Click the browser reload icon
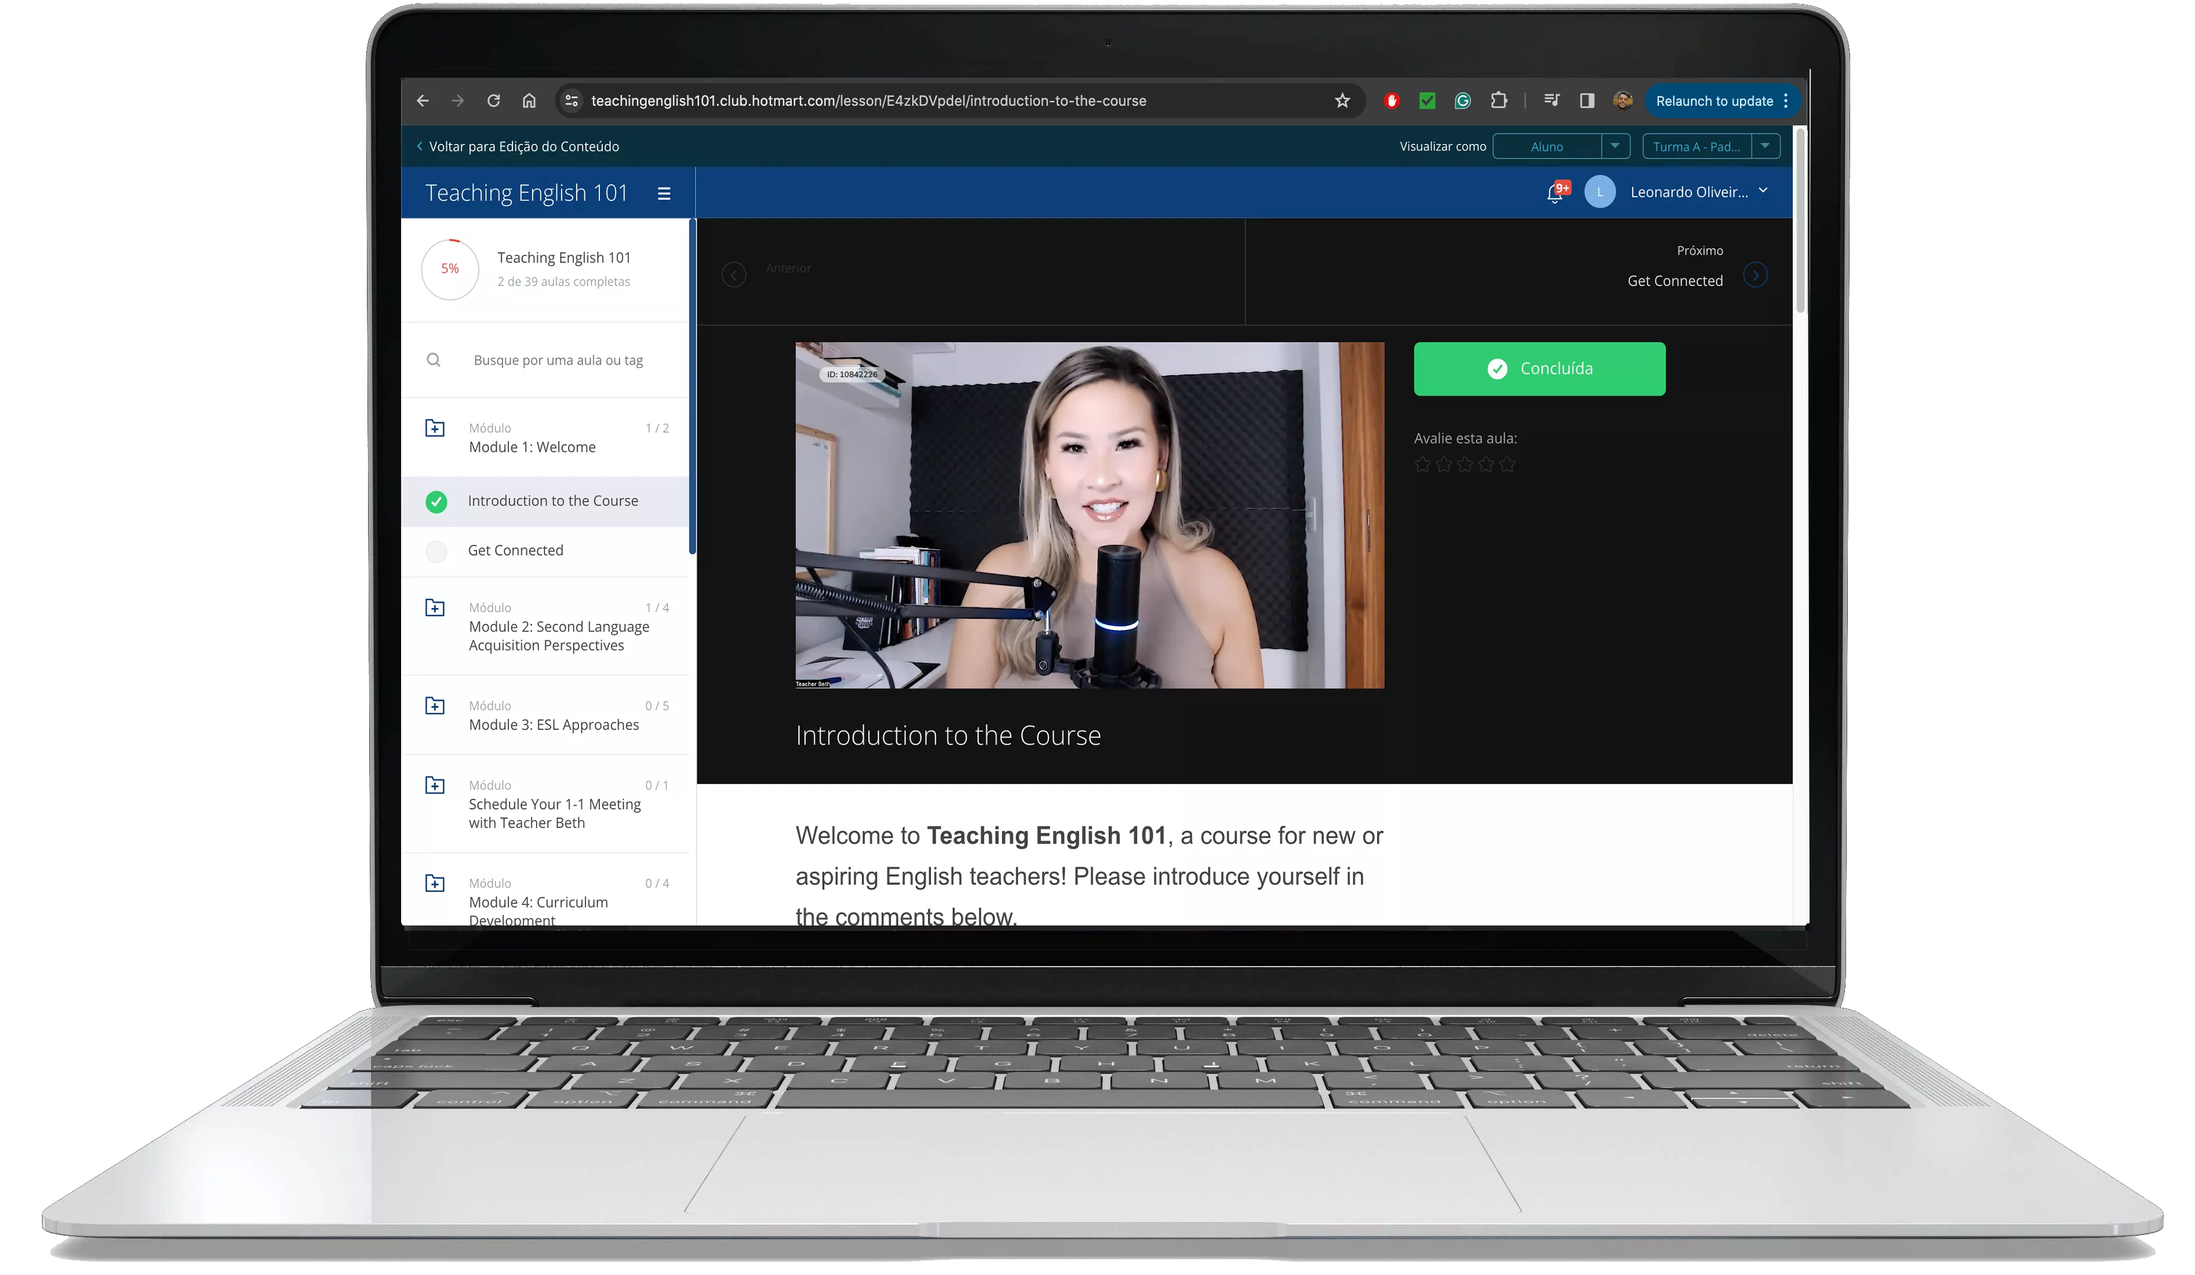This screenshot has width=2195, height=1275. [x=493, y=101]
